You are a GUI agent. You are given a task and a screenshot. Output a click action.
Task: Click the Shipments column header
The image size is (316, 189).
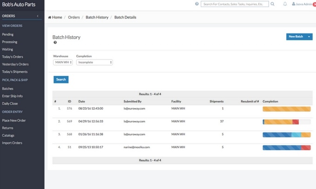[217, 101]
